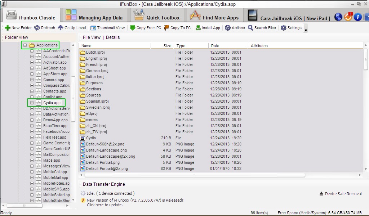Select MobileSMS.app in the folder tree
Viewport: 369px width, 216px height.
(x=56, y=189)
